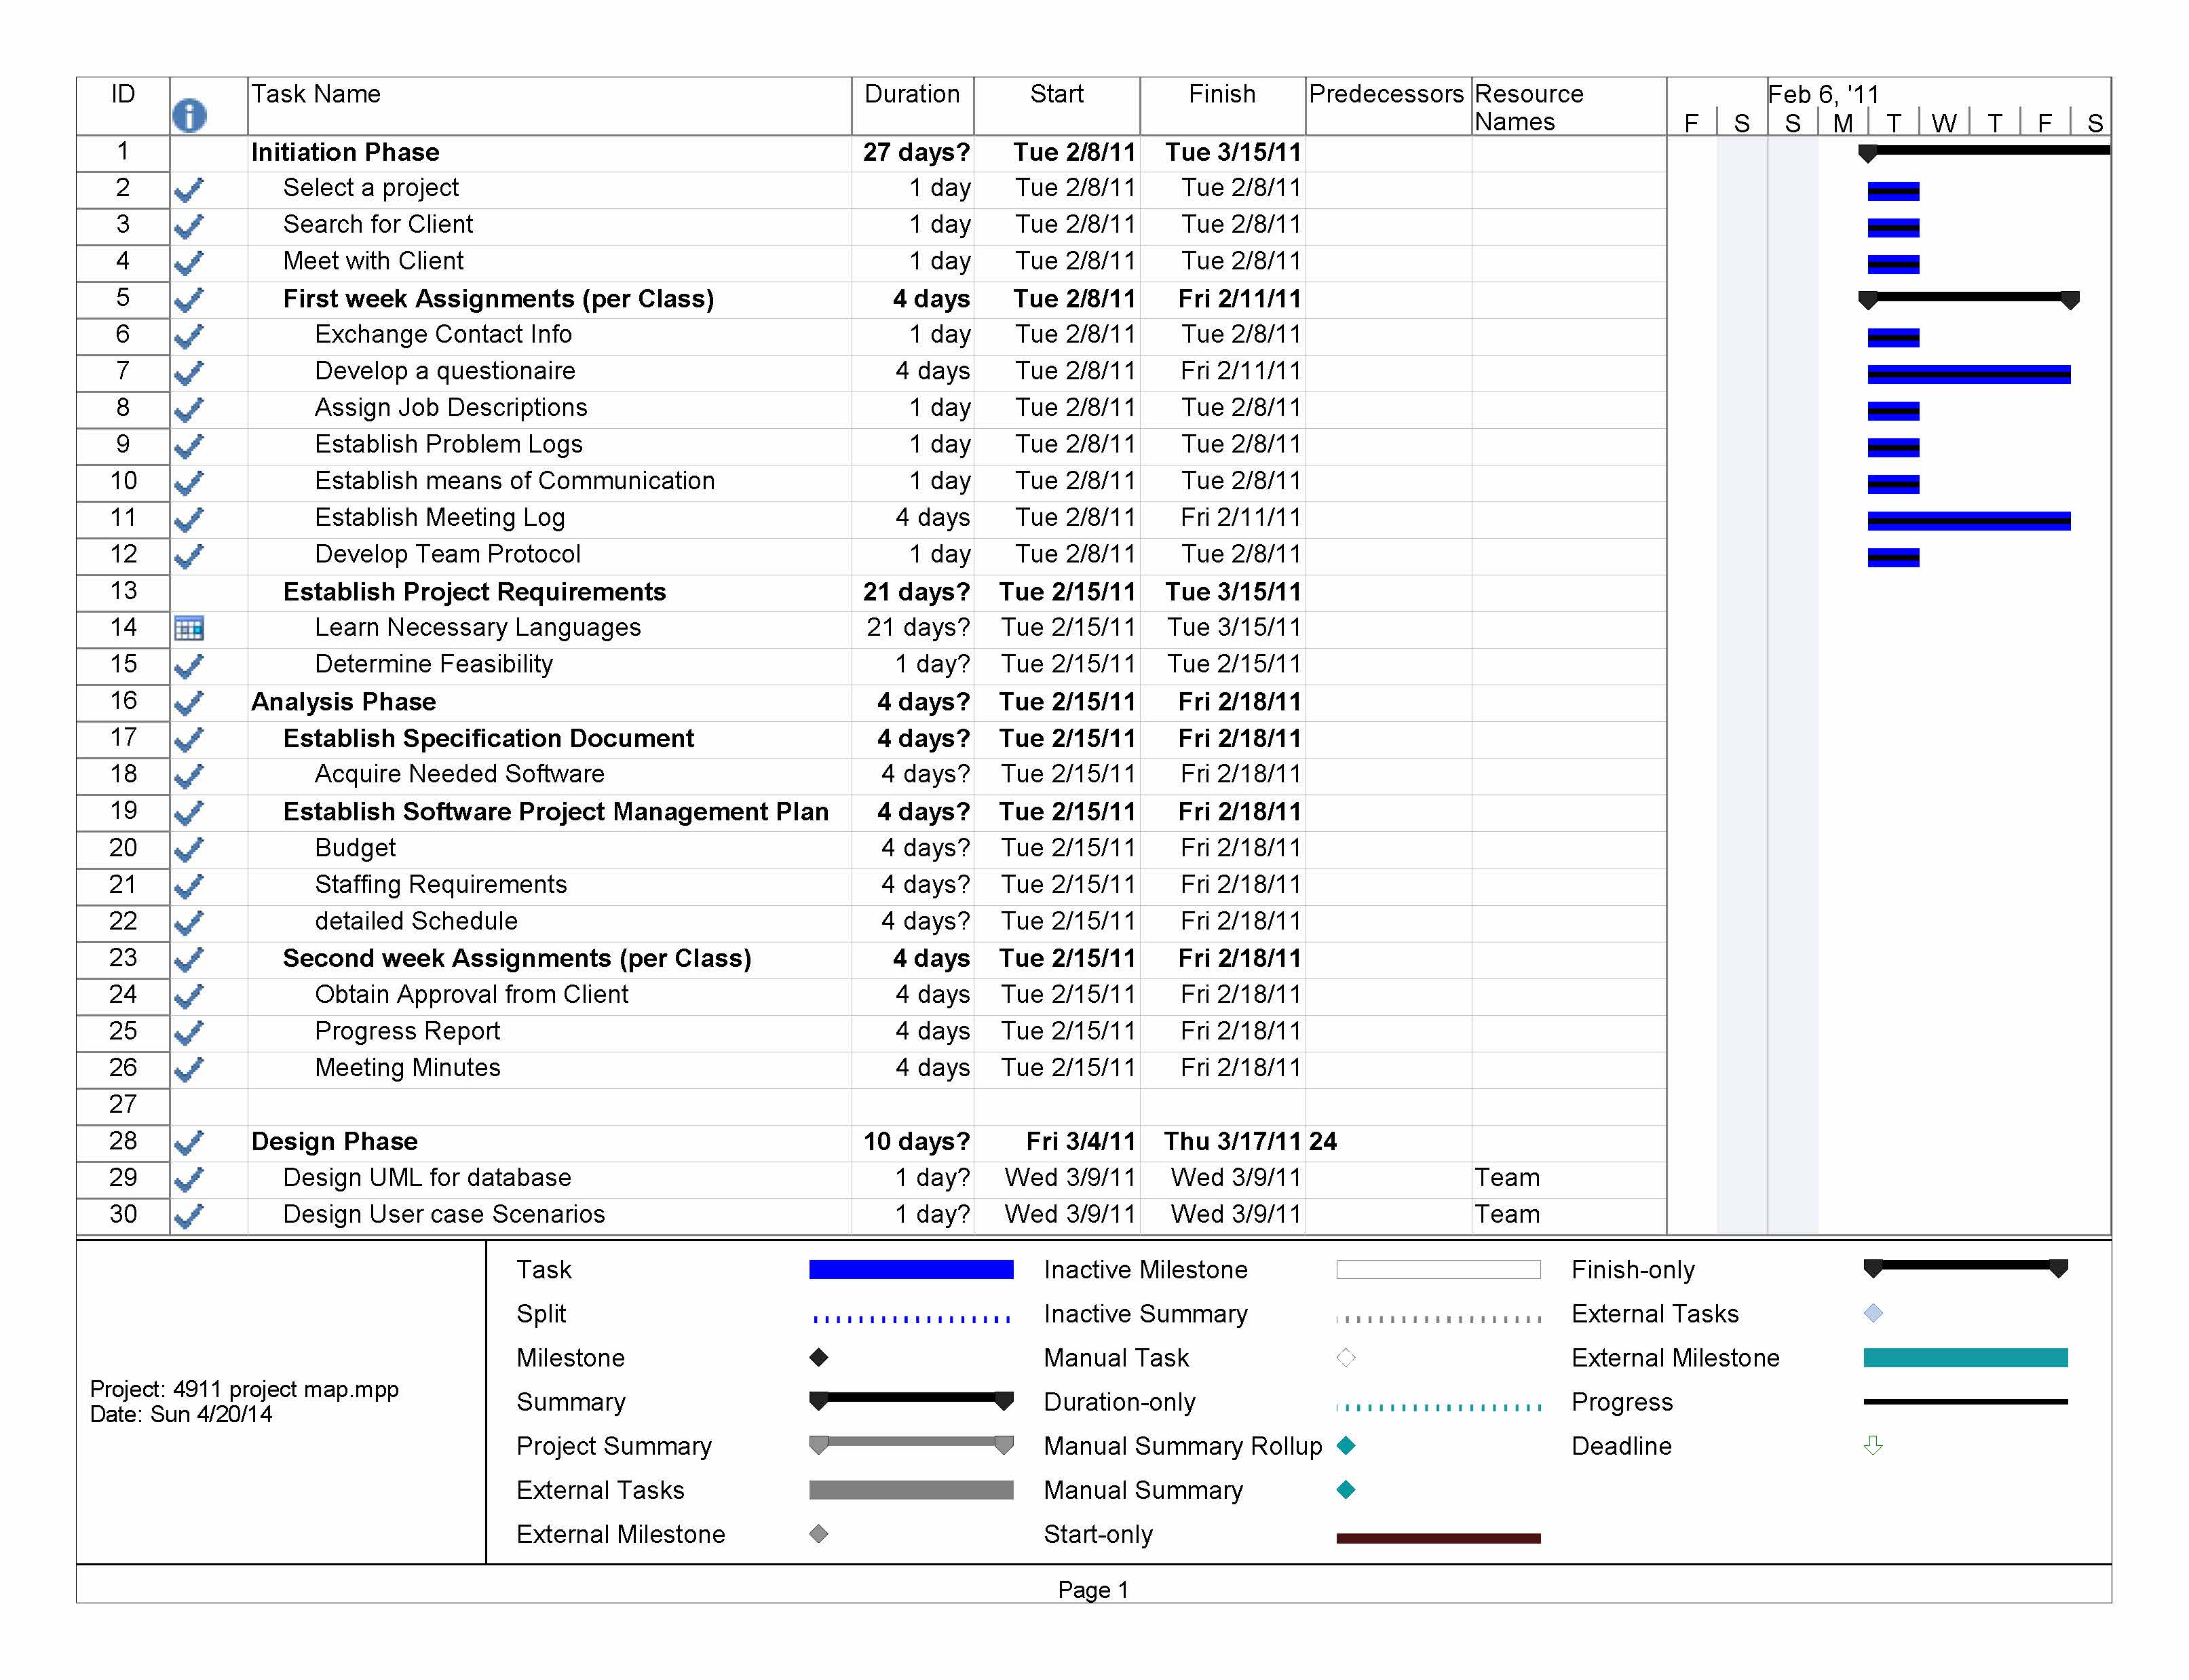This screenshot has width=2189, height=1680.
Task: Click the checkmark next to Meeting Minutes
Action: 189,1069
